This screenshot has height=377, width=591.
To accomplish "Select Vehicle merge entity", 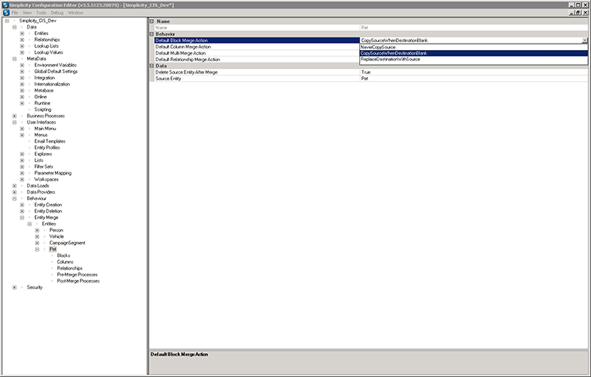I will [x=56, y=237].
